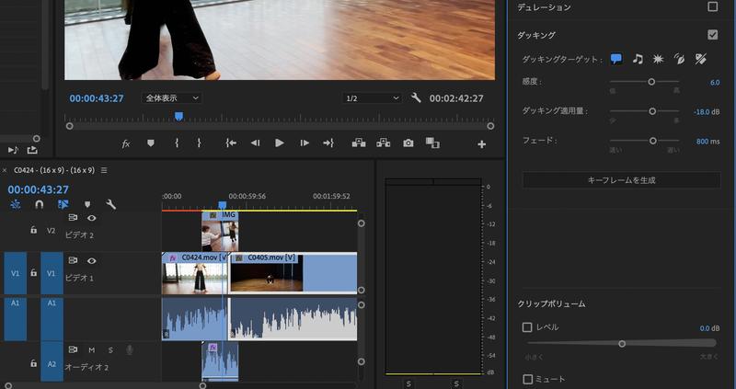This screenshot has width=736, height=389.
Task: Click the Add Marker icon in monitor
Action: point(151,143)
